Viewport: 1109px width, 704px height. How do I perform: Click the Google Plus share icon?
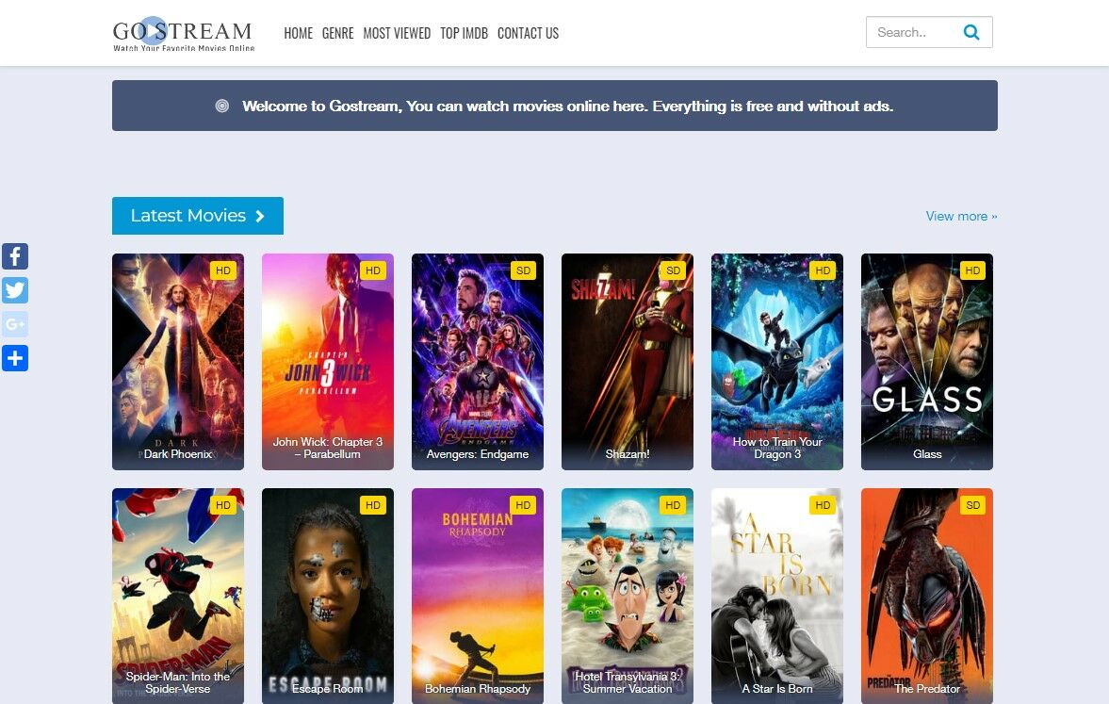click(x=15, y=324)
